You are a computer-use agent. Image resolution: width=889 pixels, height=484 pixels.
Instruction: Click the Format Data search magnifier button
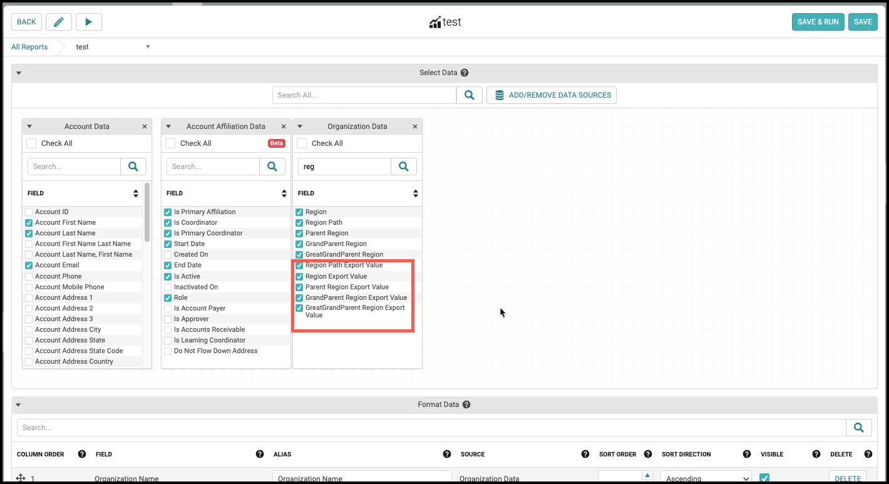[x=859, y=428]
